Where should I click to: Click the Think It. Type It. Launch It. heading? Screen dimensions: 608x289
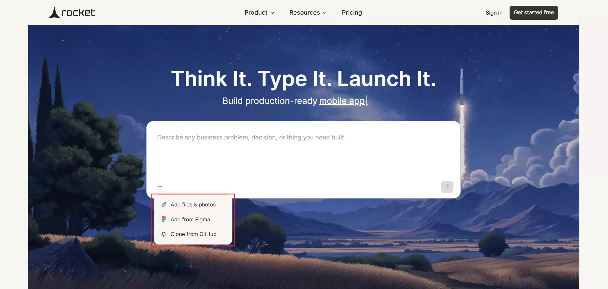point(304,78)
